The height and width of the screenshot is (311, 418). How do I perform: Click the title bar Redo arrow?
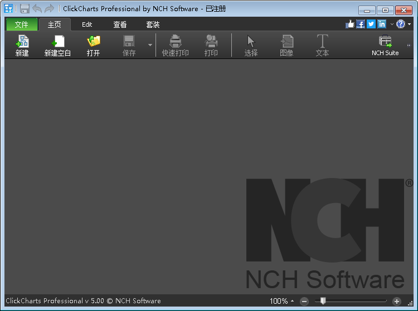[49, 8]
